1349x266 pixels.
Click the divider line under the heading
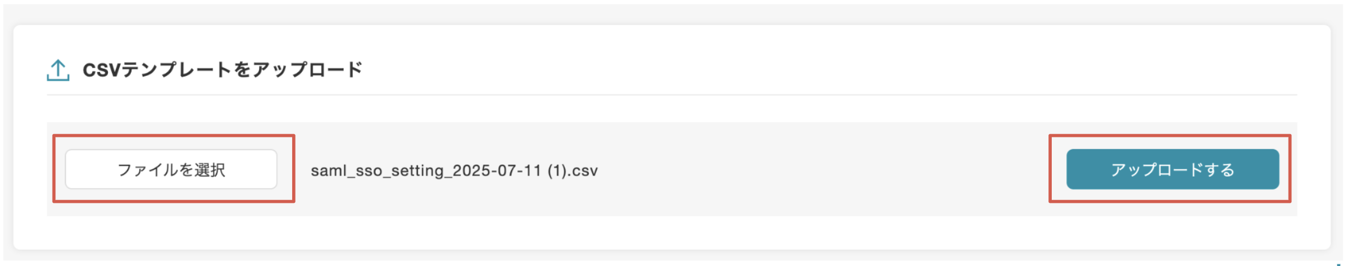pos(672,95)
